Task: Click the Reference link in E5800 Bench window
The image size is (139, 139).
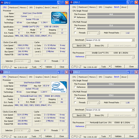Action: pyautogui.click(x=80, y=126)
